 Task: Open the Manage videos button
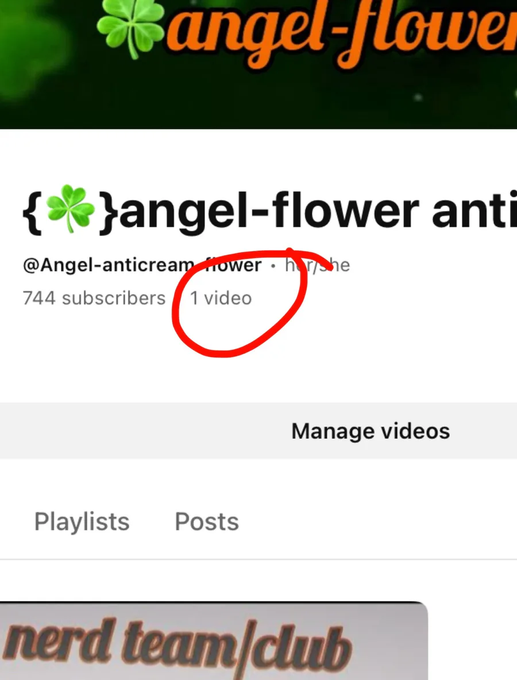[x=371, y=431]
